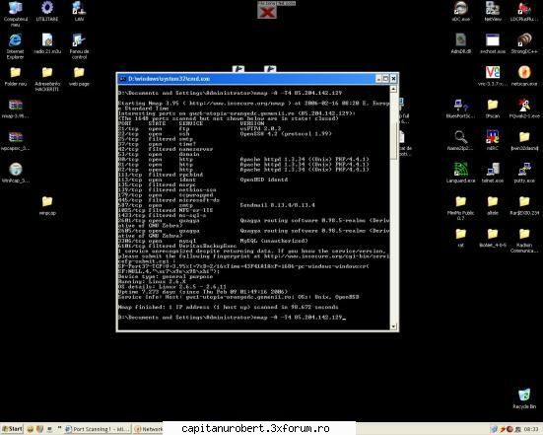Open the UTILITARE desktop shortcut
The height and width of the screenshot is (435, 543).
47,11
